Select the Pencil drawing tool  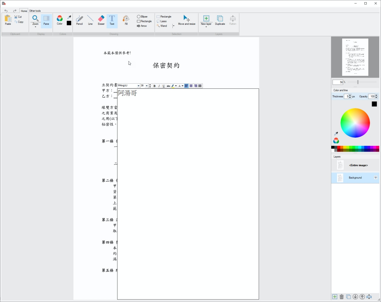click(79, 20)
